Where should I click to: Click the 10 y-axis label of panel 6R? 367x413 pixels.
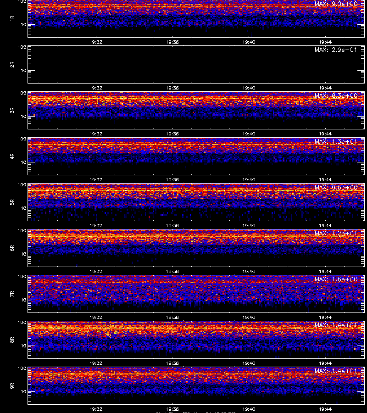tap(23, 254)
